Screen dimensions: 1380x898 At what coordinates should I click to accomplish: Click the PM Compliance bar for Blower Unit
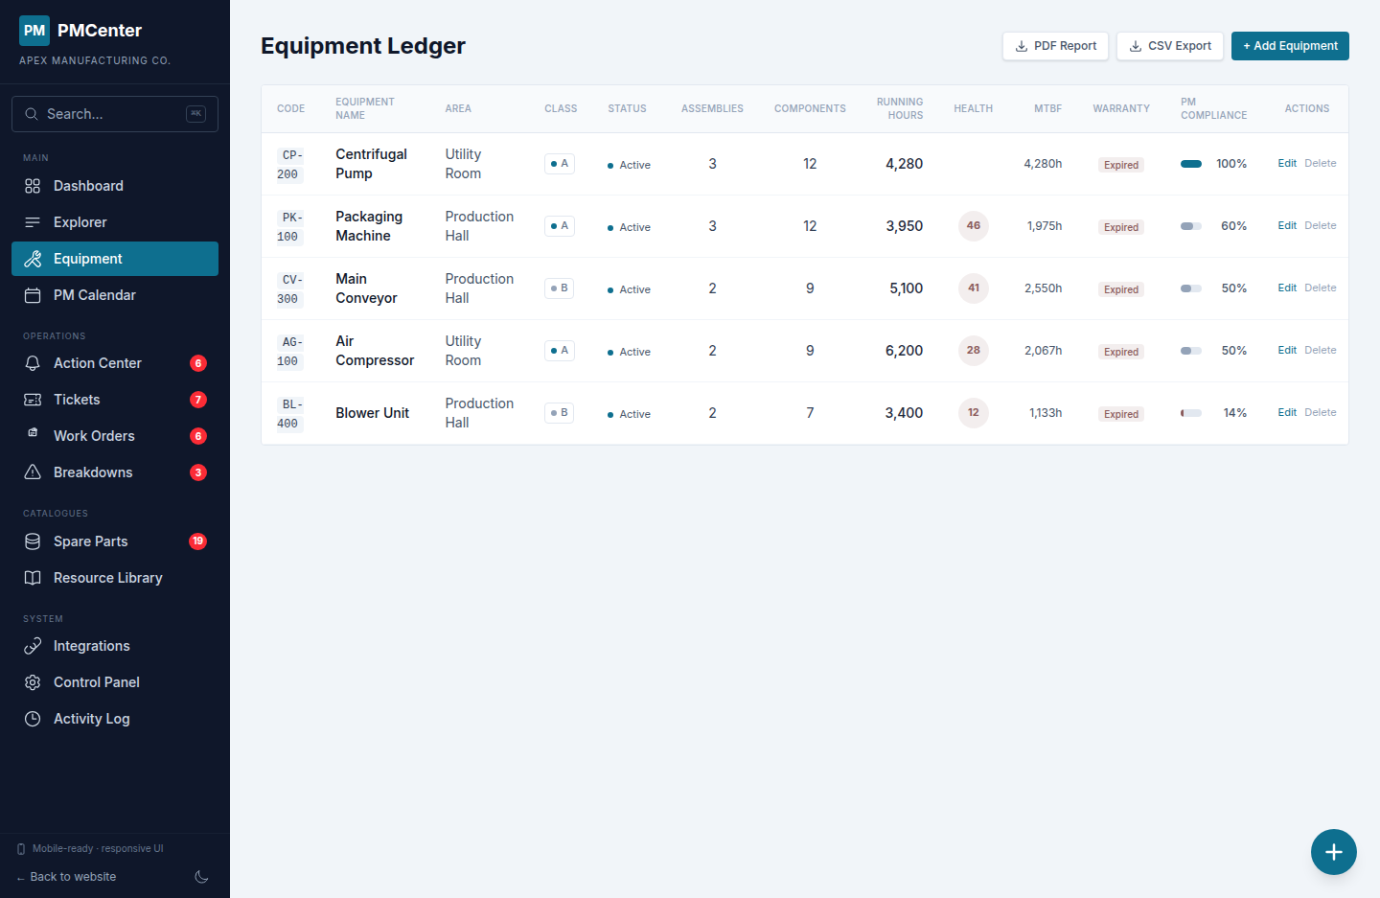point(1190,412)
